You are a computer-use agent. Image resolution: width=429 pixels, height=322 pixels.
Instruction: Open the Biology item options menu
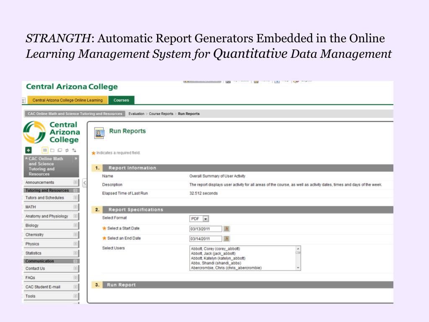point(75,225)
